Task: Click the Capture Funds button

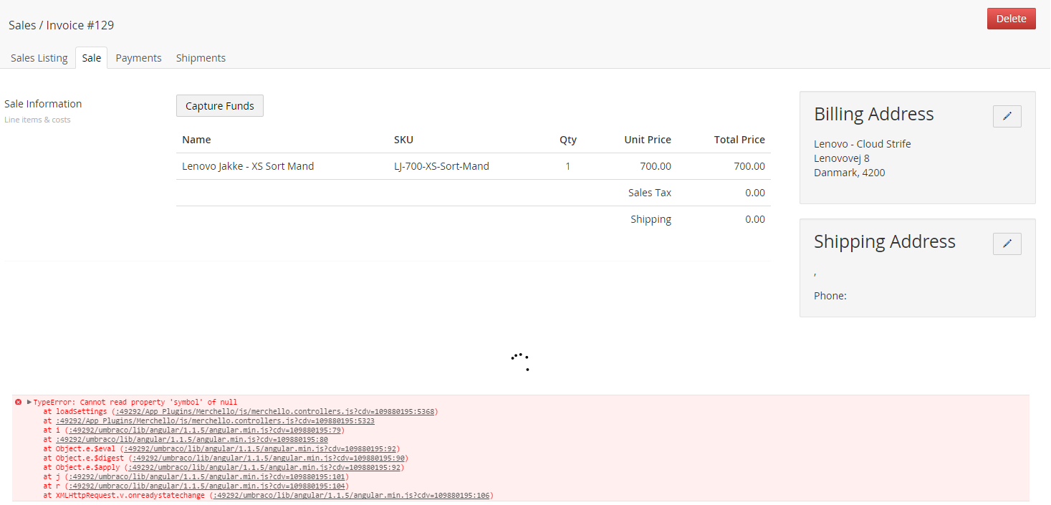Action: pyautogui.click(x=220, y=106)
